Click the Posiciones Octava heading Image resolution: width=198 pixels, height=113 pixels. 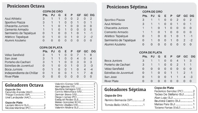(26, 6)
